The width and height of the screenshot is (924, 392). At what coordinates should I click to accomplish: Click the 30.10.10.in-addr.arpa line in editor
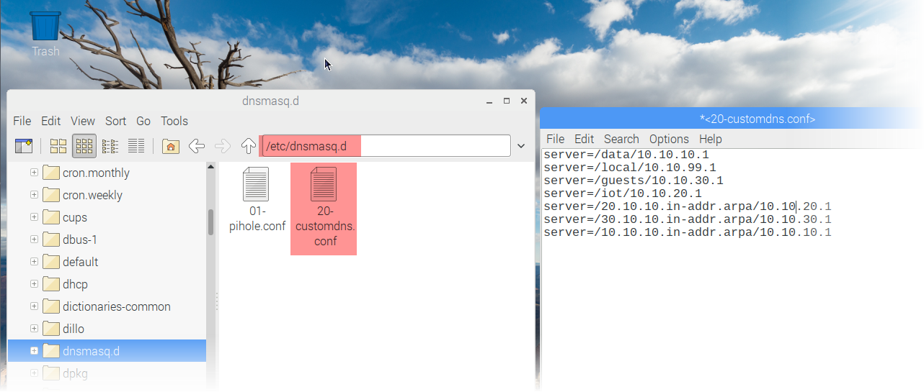click(688, 219)
